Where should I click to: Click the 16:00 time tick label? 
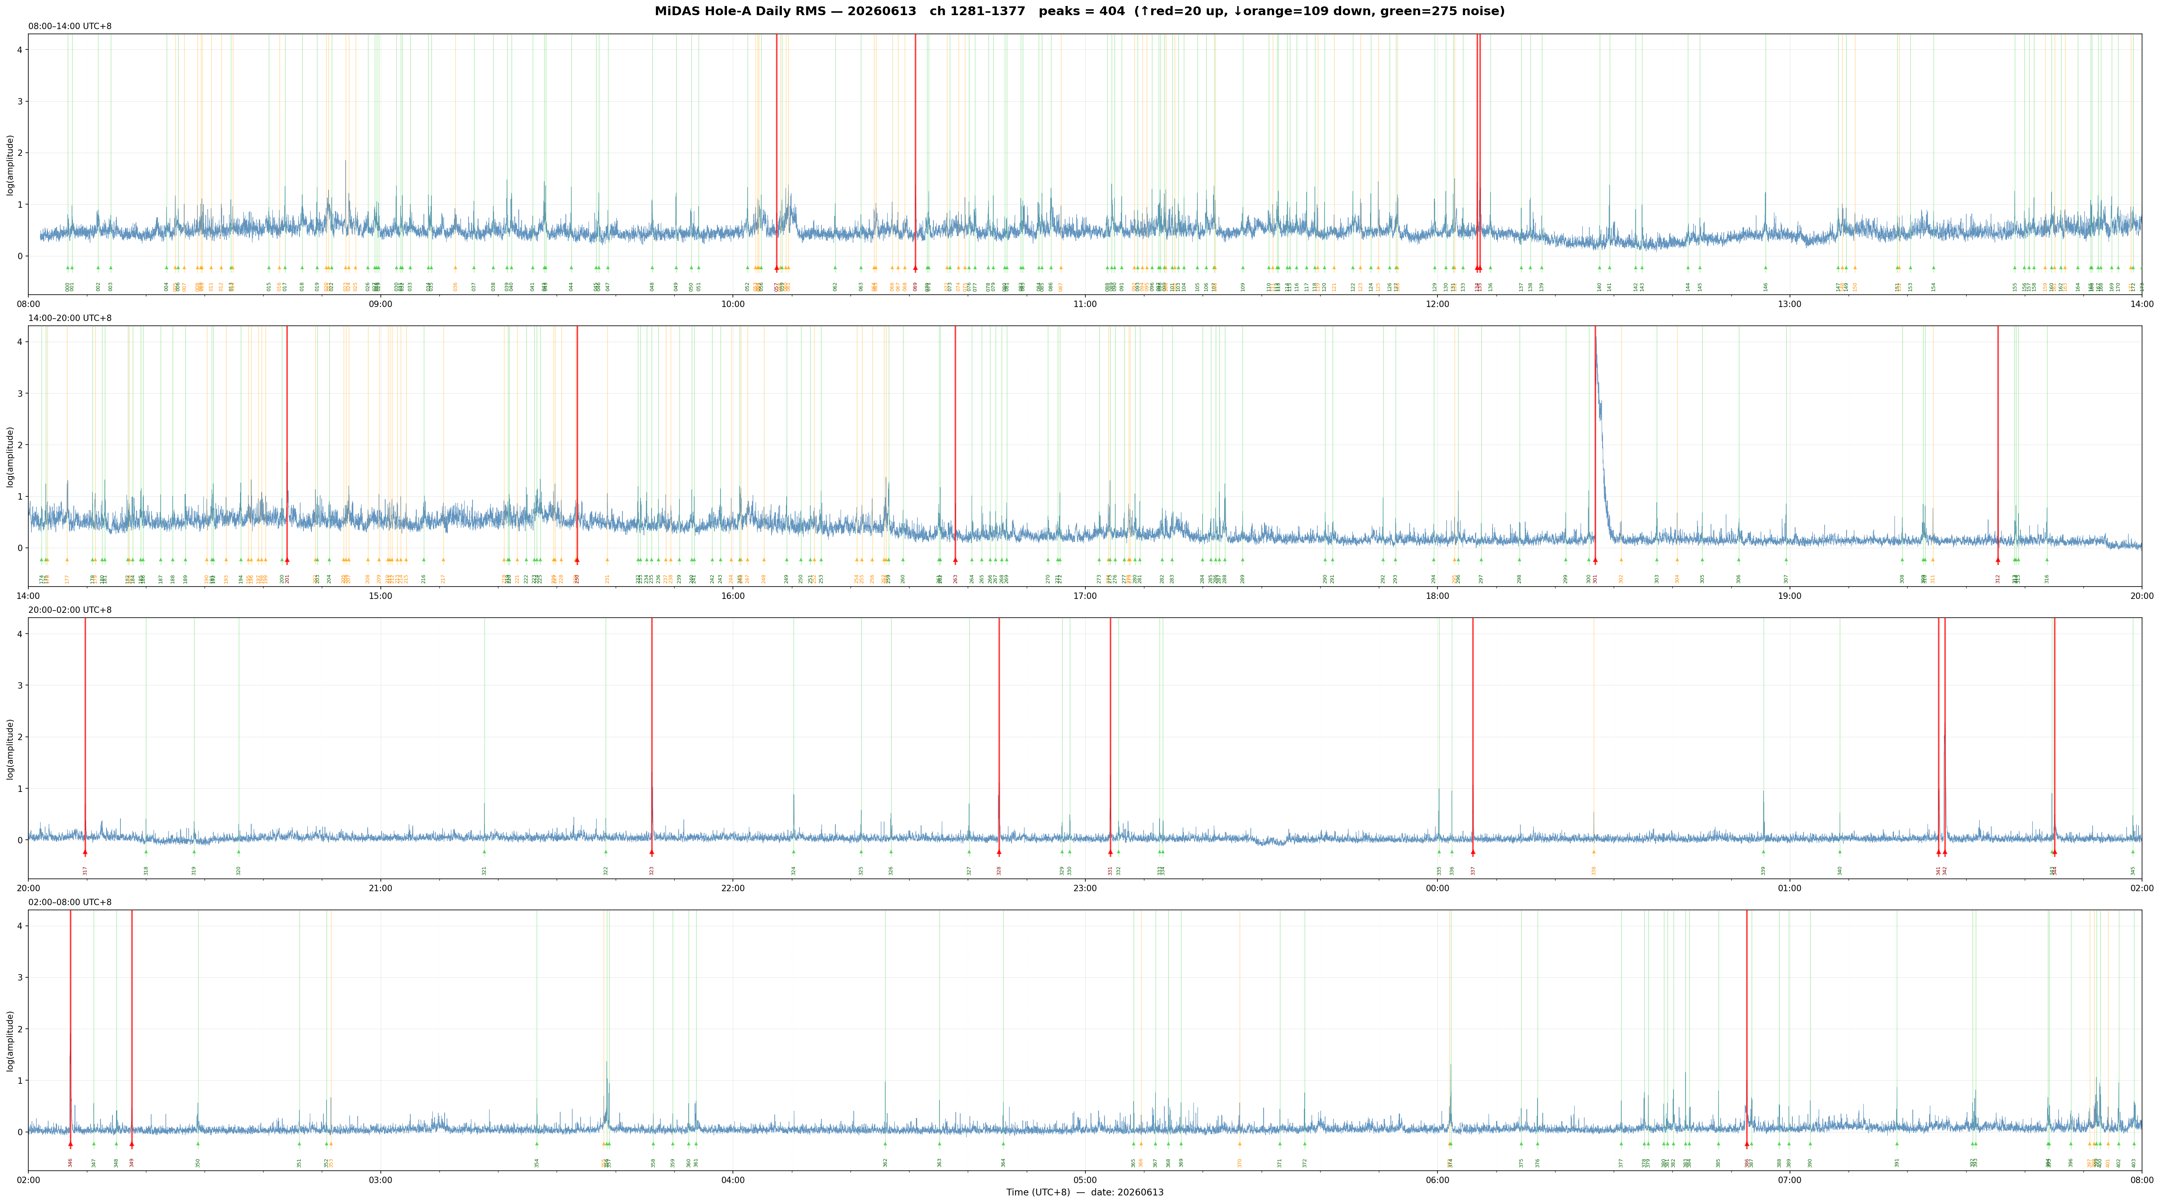pos(733,595)
